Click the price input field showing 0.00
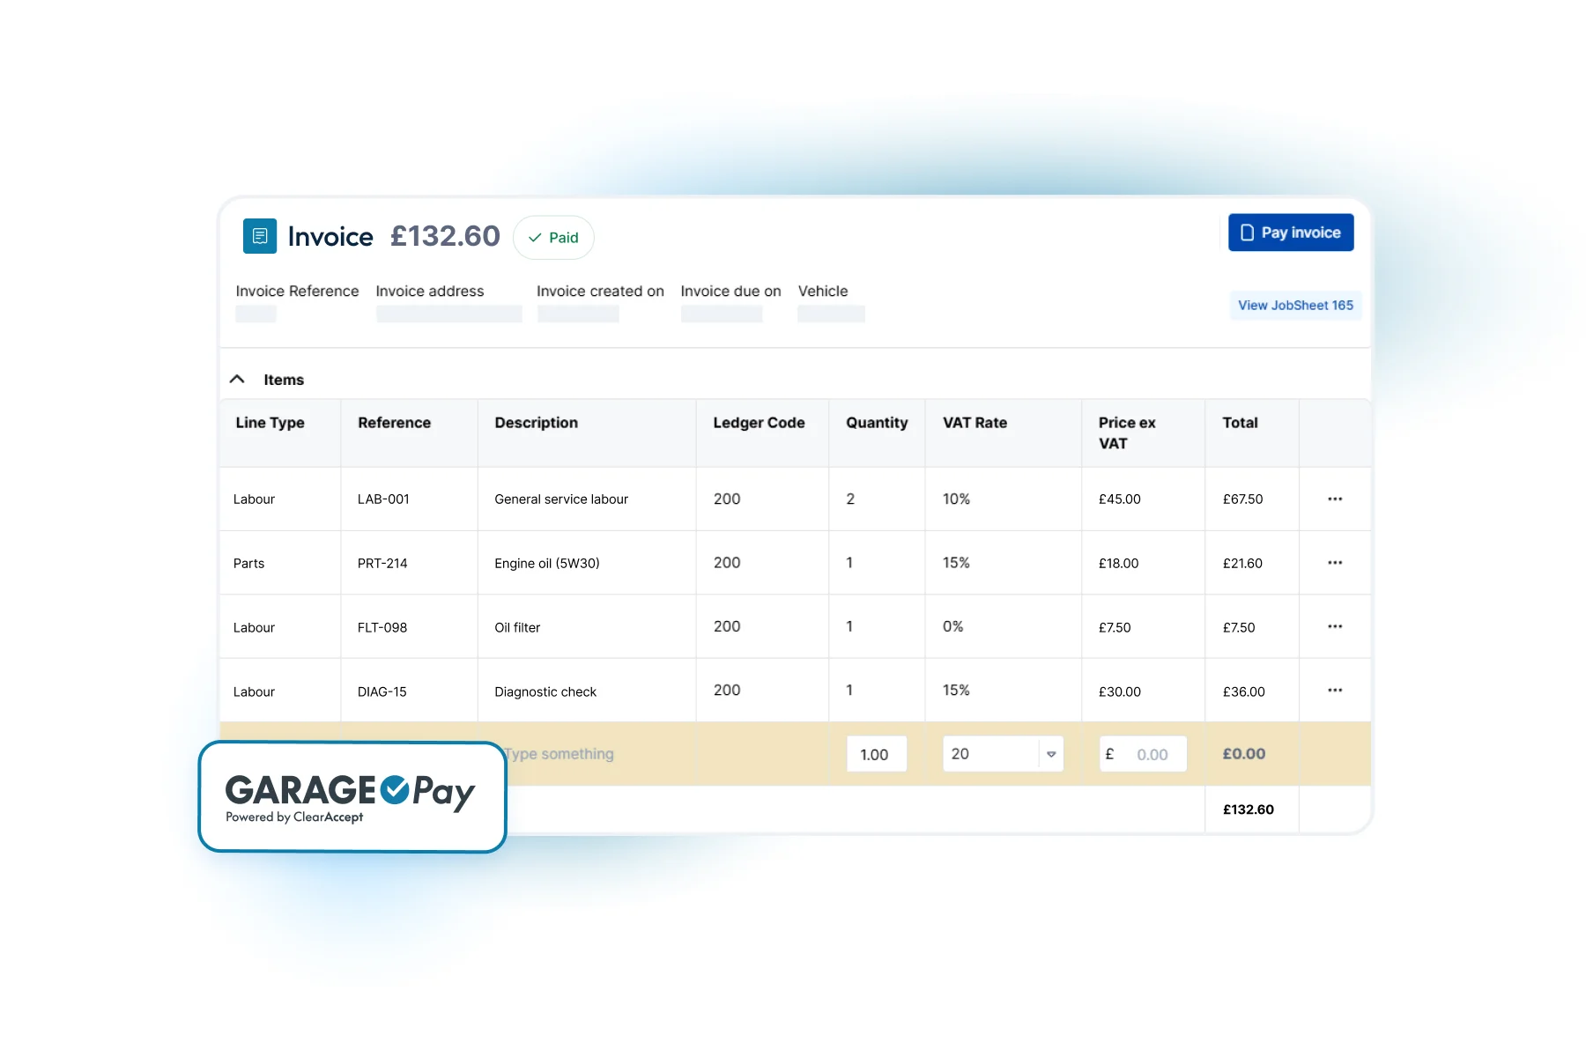1586x1057 pixels. (1143, 754)
